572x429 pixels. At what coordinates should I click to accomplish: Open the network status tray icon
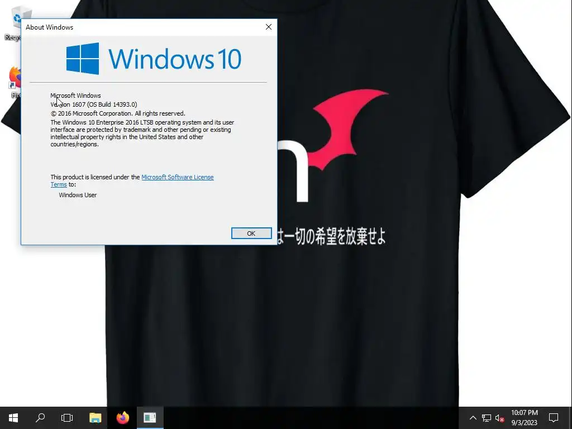tap(487, 418)
